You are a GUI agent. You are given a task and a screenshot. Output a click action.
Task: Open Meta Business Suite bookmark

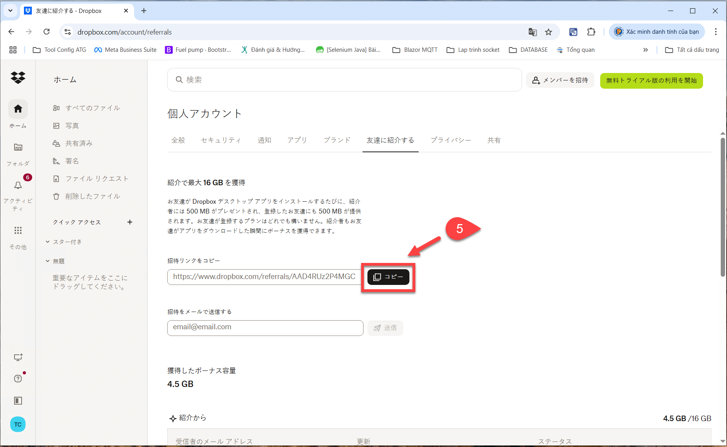click(126, 50)
